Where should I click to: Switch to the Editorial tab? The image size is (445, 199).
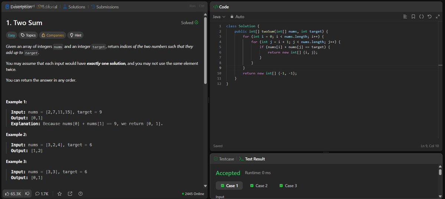pyautogui.click(x=47, y=7)
